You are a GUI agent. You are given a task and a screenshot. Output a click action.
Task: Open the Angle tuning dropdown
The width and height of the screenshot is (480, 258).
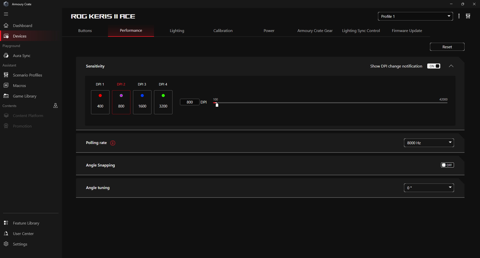pos(429,188)
